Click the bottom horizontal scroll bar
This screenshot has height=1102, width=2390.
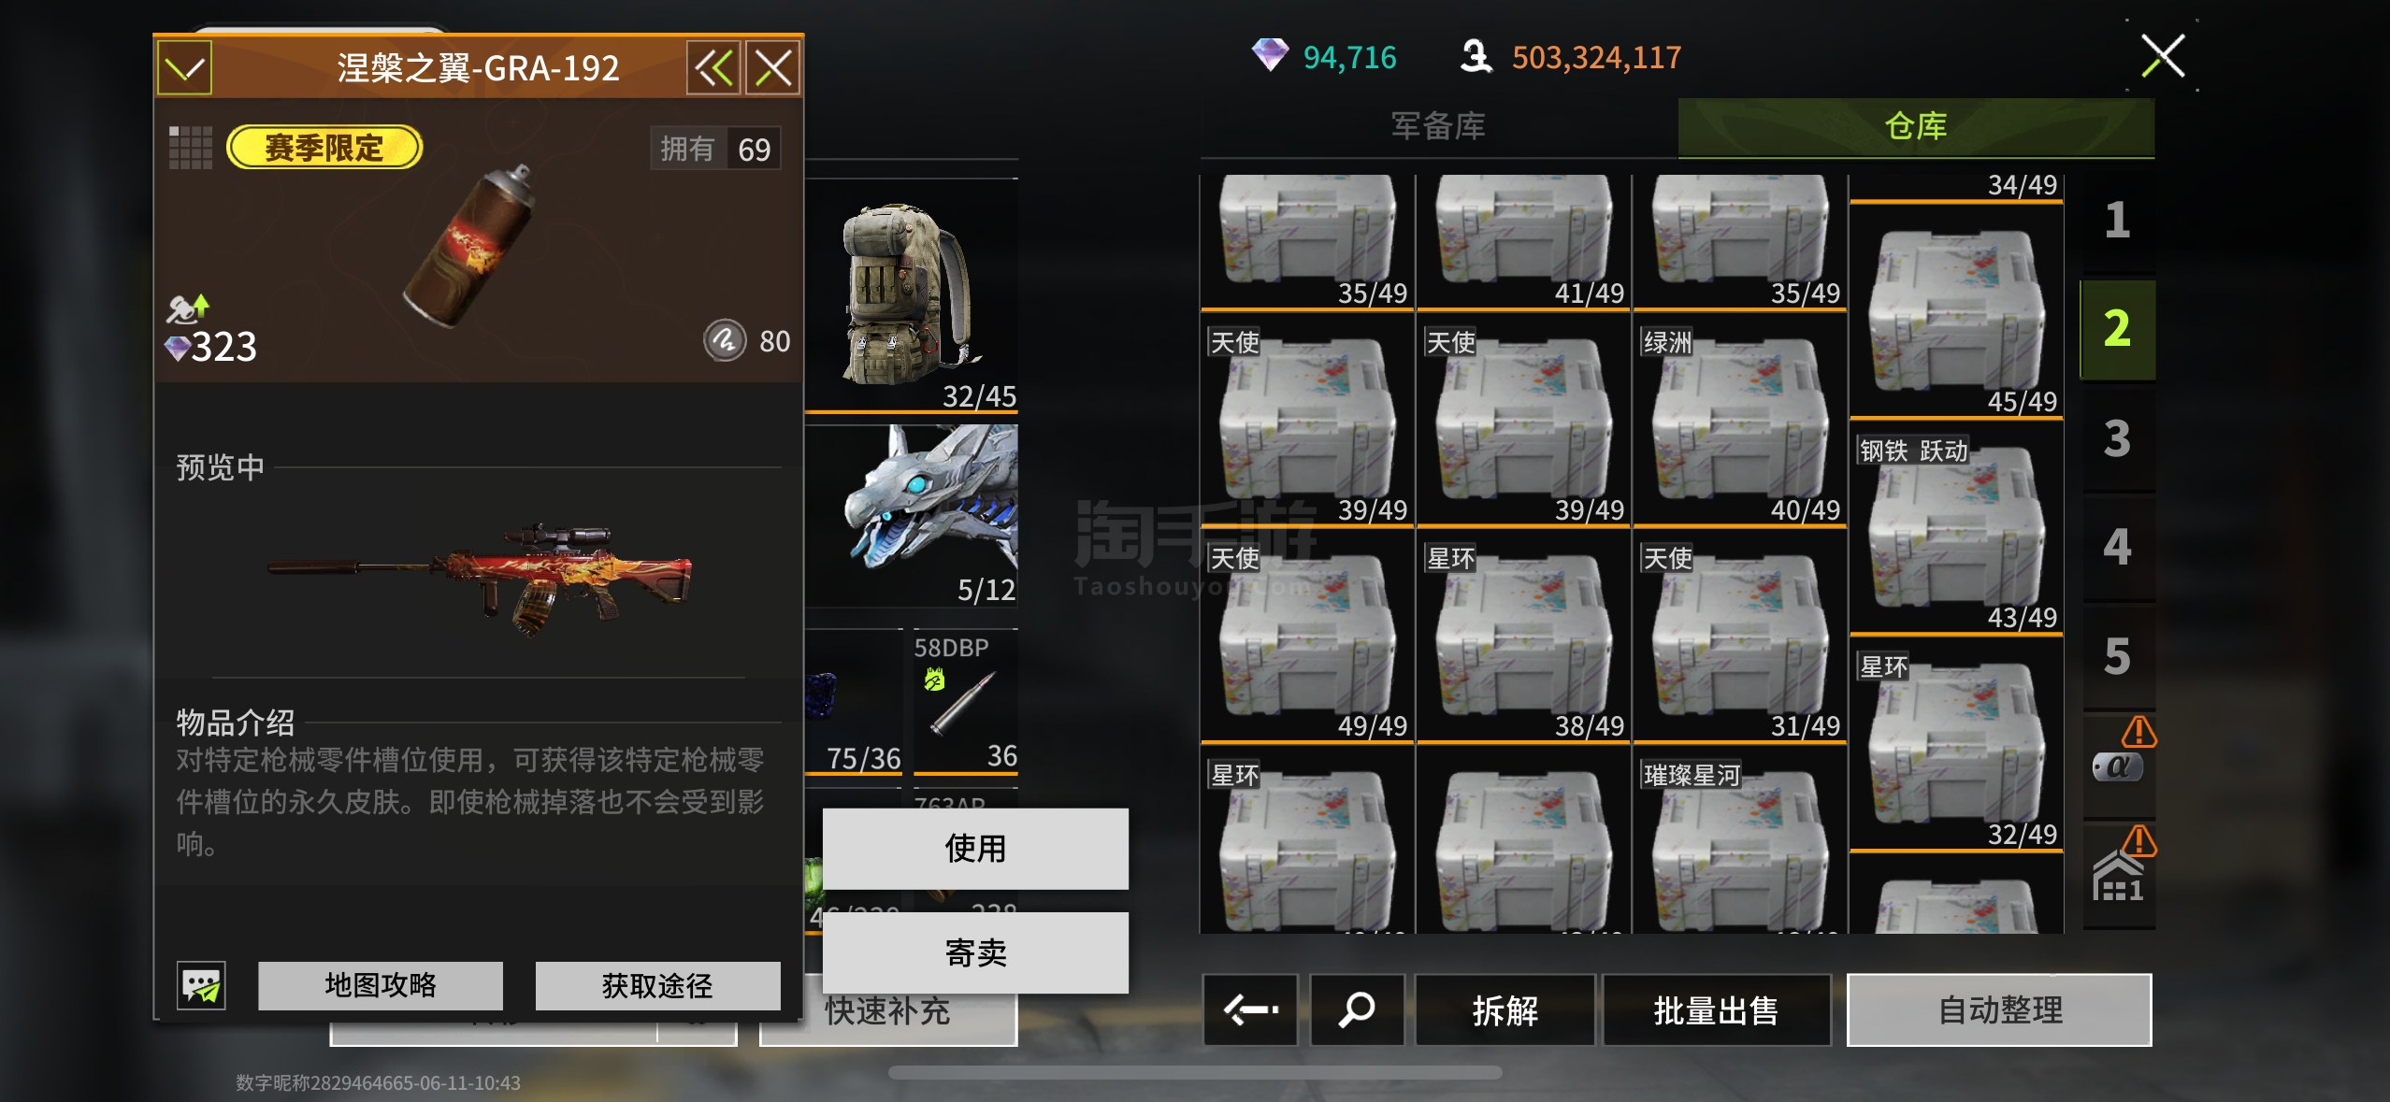point(1195,1073)
